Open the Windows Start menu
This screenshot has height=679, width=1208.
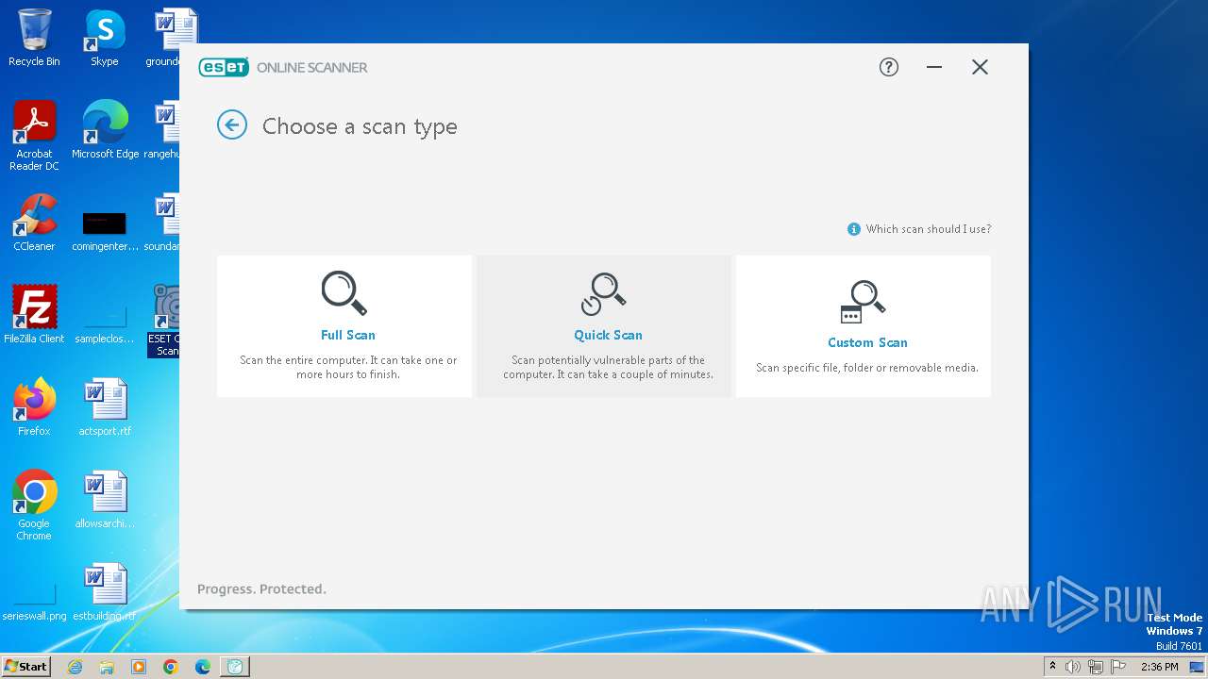(x=25, y=667)
